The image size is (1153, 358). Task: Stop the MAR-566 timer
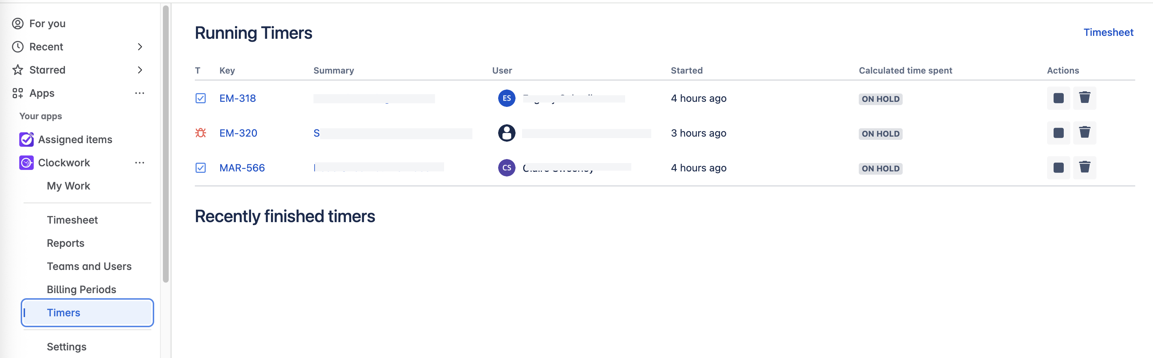(x=1058, y=168)
